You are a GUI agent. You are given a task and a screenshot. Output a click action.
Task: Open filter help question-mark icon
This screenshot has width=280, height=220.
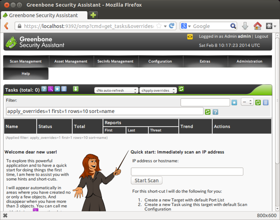click(215, 112)
